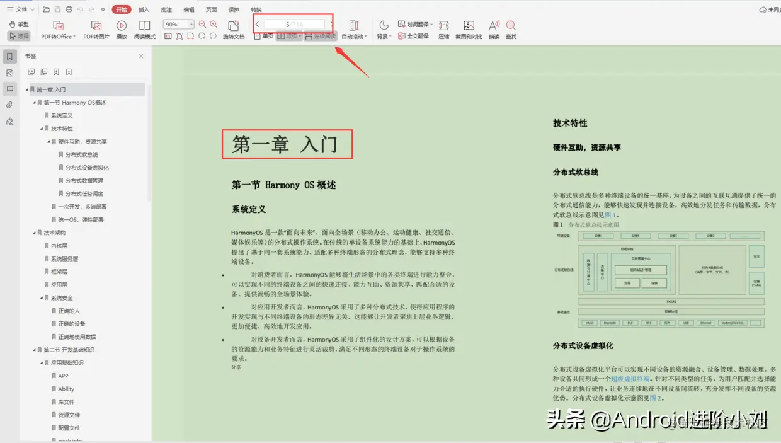Image resolution: width=781 pixels, height=443 pixels.
Task: Go to the previous page arrow
Action: pyautogui.click(x=258, y=25)
